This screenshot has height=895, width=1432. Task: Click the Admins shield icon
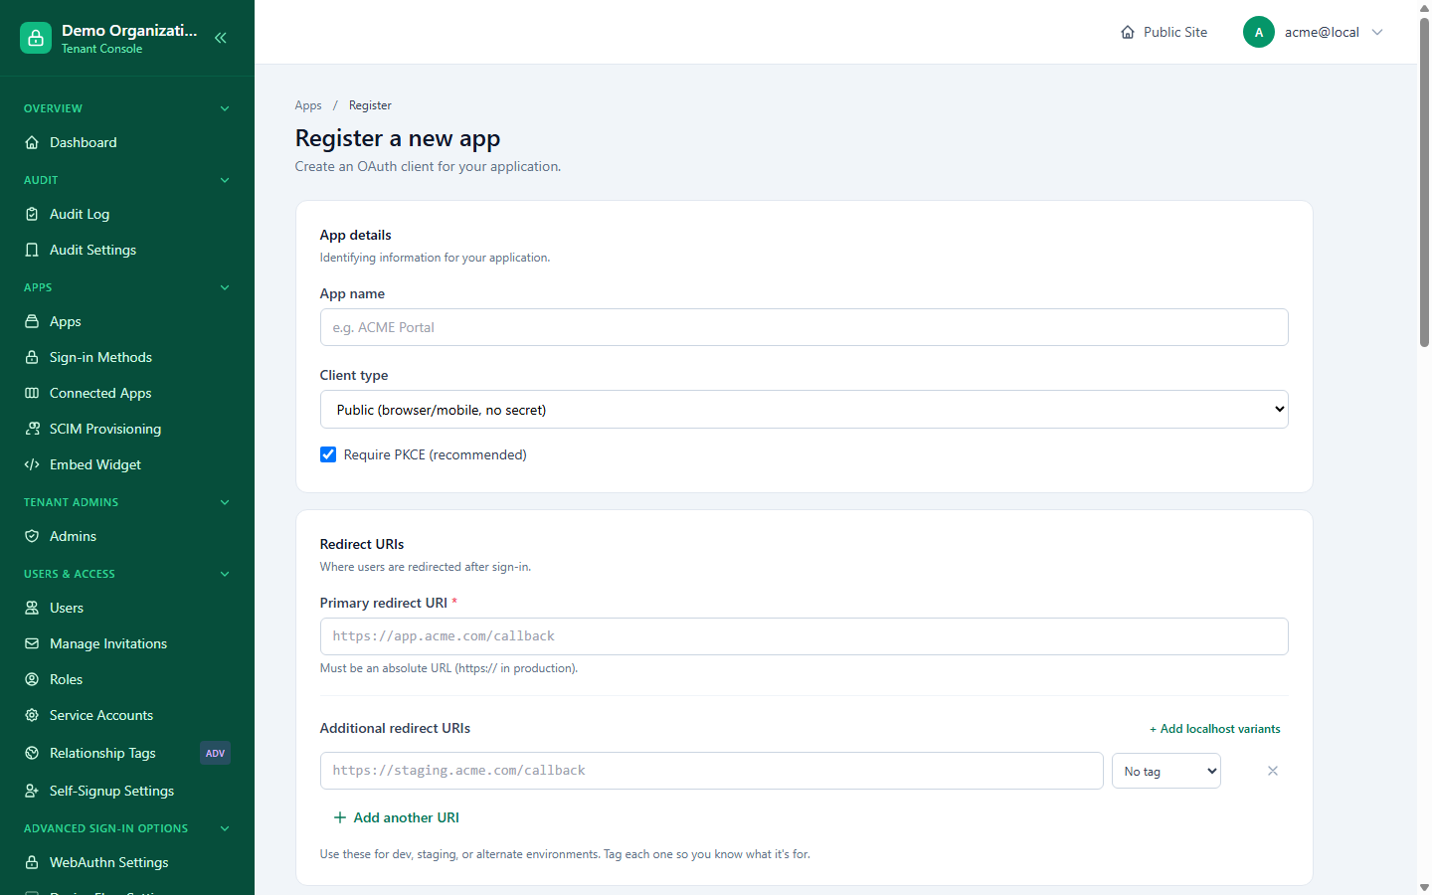coord(32,536)
